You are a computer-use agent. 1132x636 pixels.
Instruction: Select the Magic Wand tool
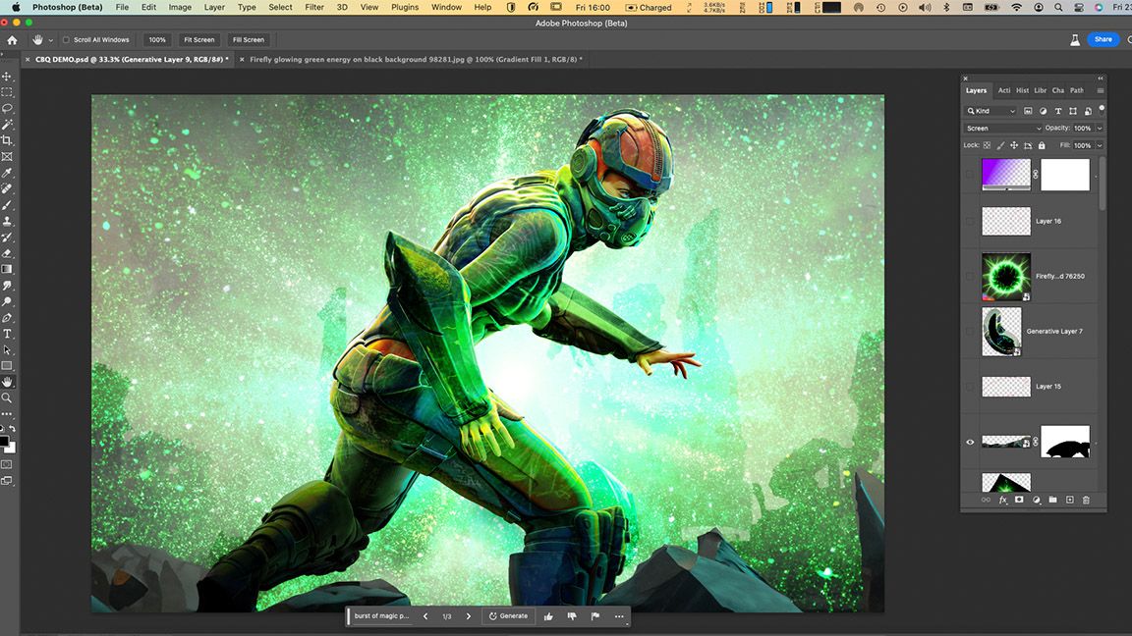(7, 125)
